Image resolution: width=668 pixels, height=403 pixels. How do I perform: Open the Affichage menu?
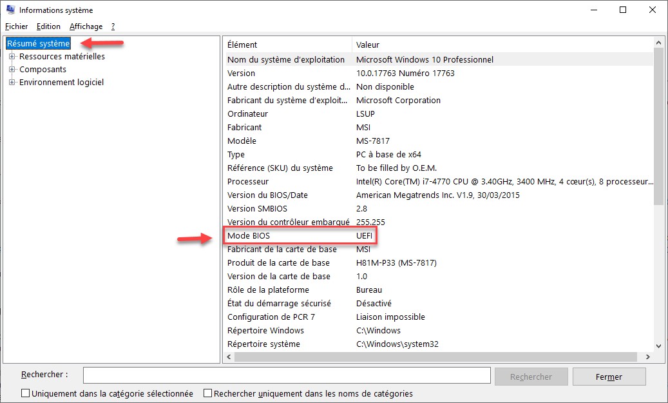pyautogui.click(x=86, y=26)
